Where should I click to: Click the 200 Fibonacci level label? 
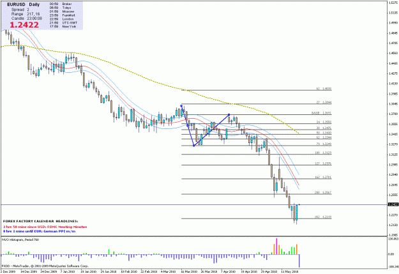click(323, 193)
